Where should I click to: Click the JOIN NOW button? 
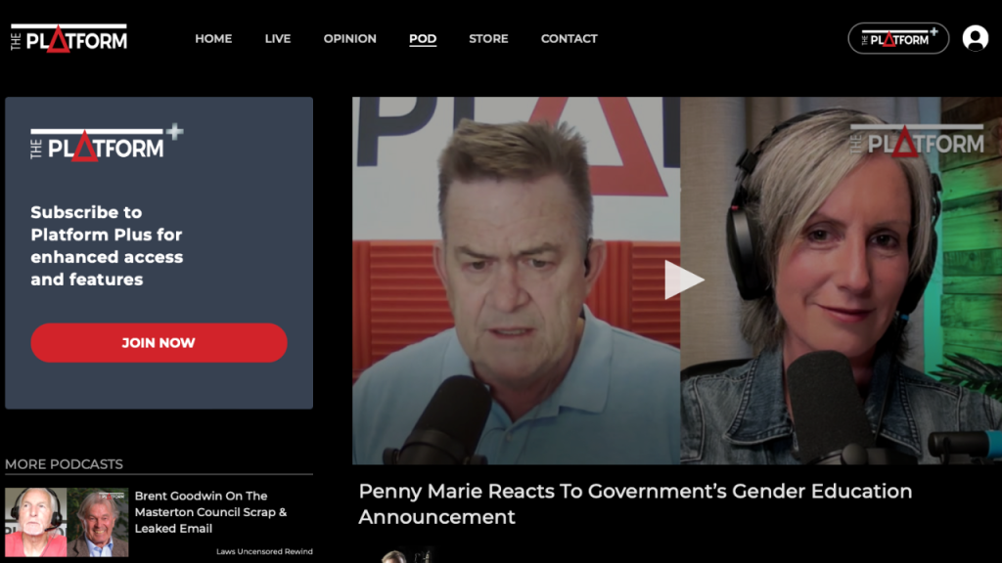click(159, 343)
